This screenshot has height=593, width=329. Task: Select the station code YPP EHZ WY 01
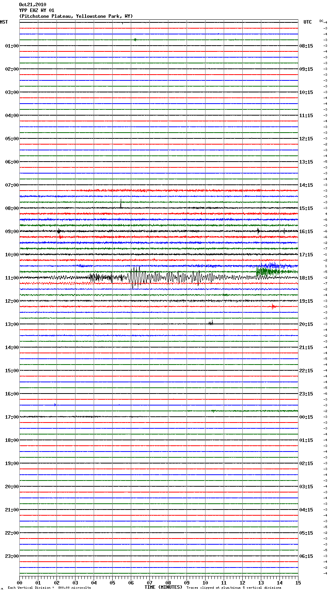click(37, 10)
